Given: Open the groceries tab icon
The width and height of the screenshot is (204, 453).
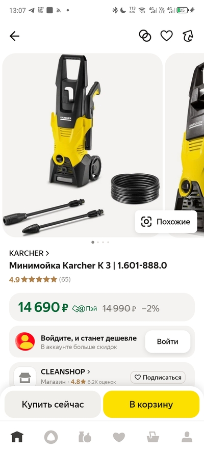Looking at the screenshot, I should 85,437.
